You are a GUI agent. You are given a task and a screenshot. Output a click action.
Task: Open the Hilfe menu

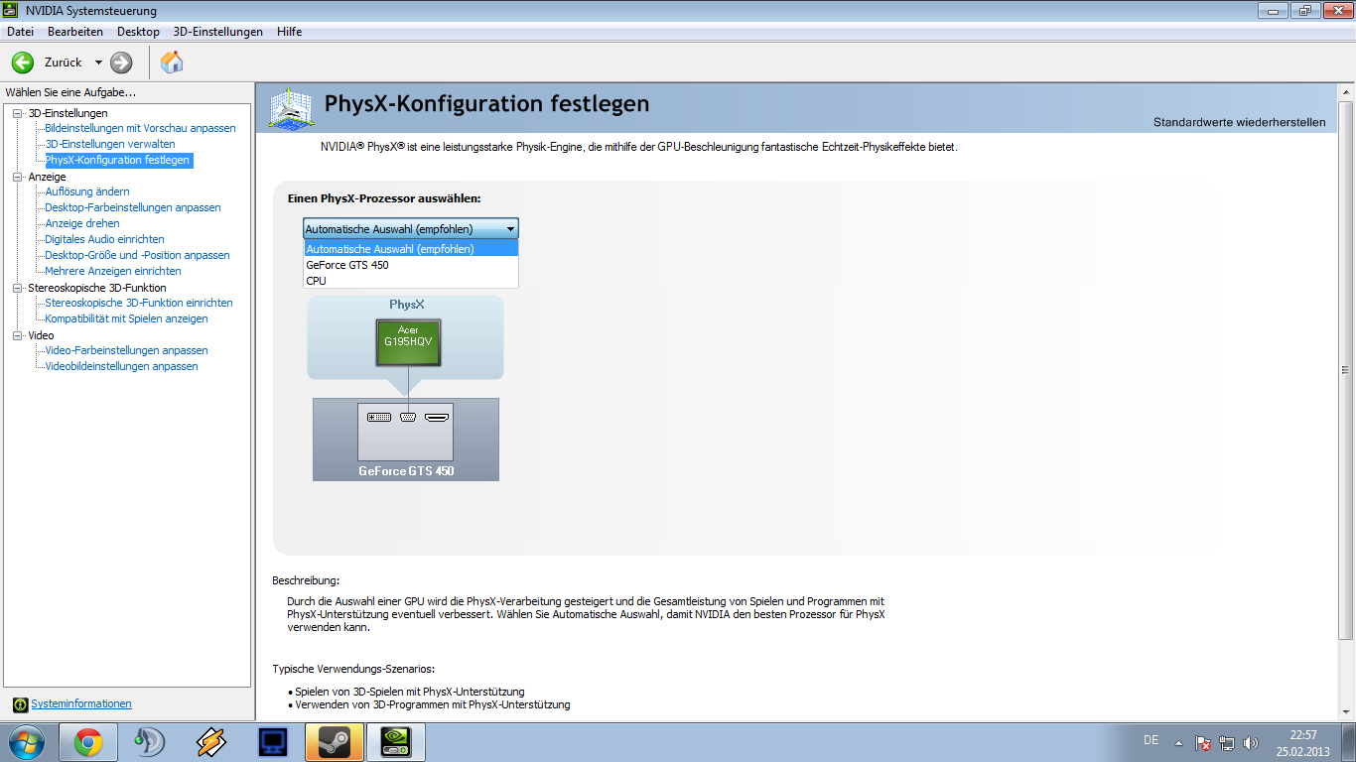coord(290,32)
